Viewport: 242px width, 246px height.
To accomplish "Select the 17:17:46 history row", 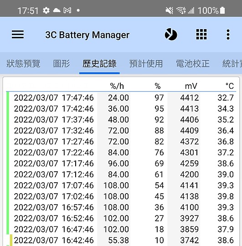I will pyautogui.click(x=121, y=164).
